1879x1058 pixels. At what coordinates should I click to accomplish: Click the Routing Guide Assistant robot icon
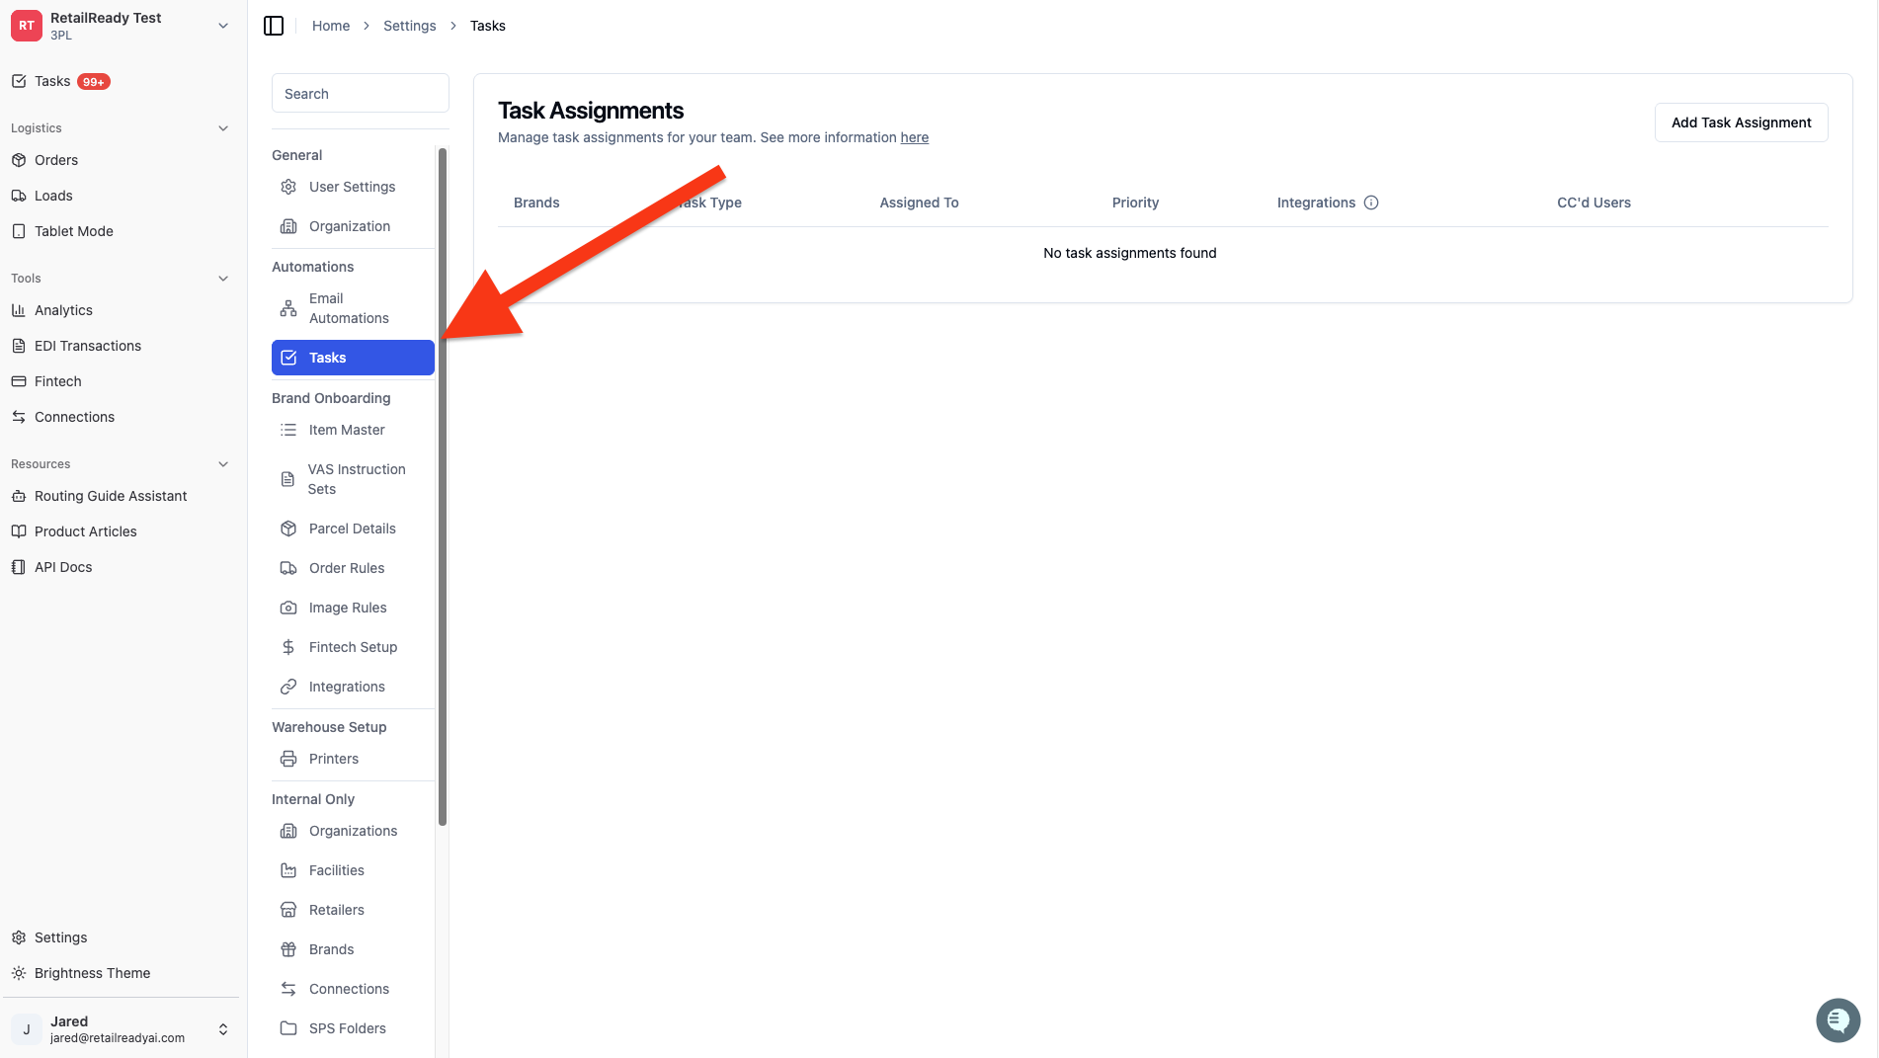pos(19,496)
